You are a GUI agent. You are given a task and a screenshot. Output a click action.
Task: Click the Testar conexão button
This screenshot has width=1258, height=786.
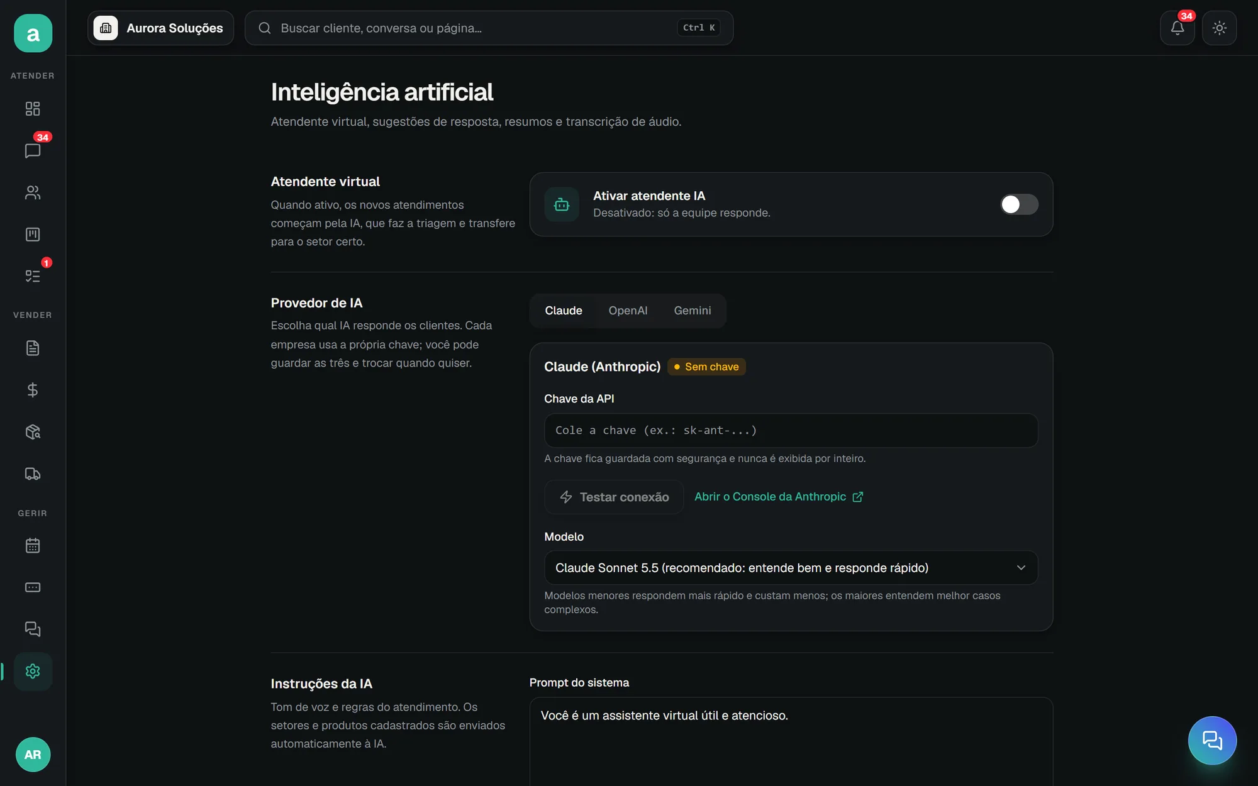coord(614,497)
